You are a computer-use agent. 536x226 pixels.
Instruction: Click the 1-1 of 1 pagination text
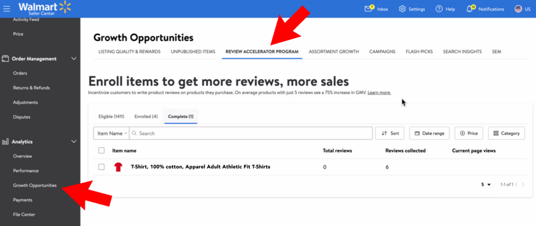[507, 184]
